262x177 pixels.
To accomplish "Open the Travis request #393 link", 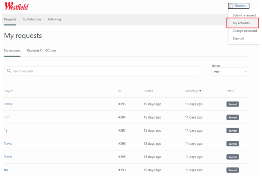I will tap(8, 104).
